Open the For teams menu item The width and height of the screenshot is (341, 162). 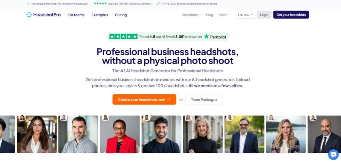pos(76,15)
